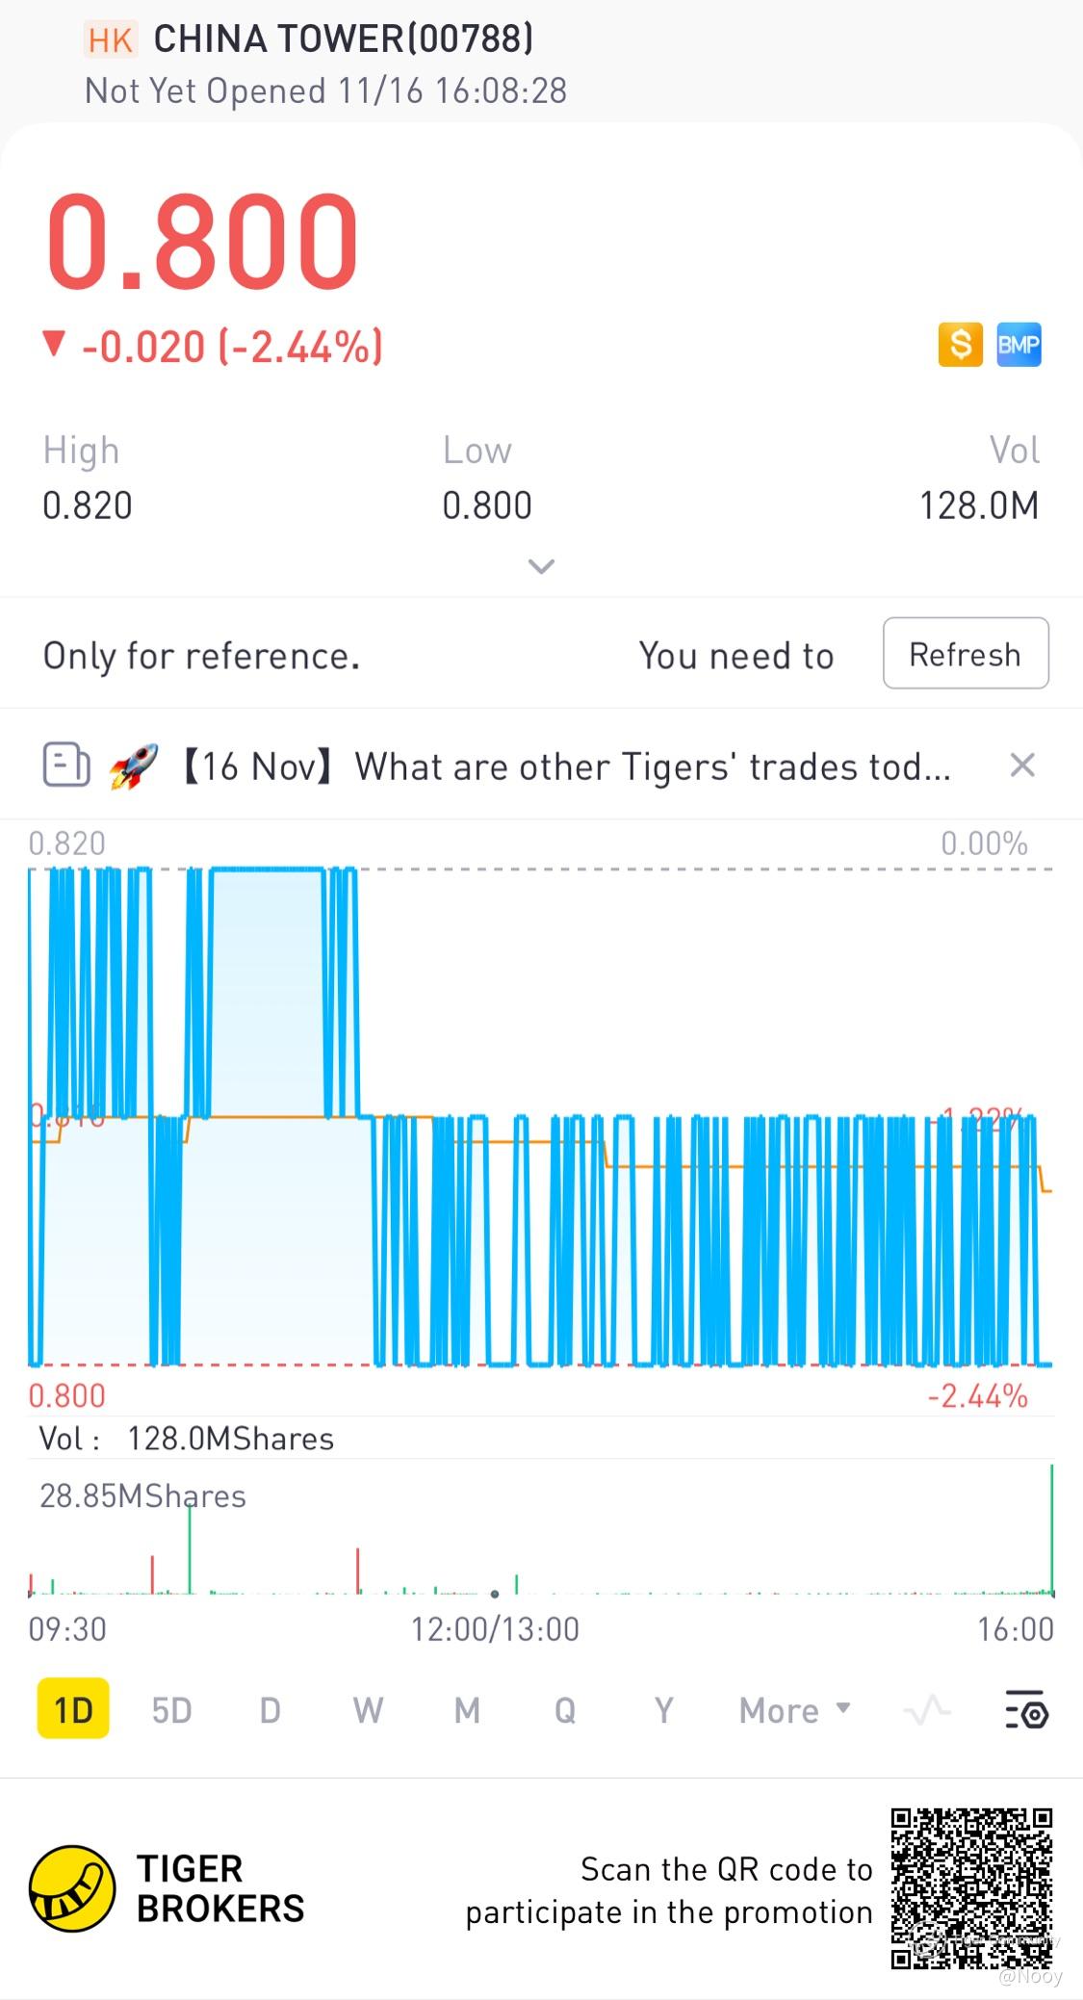Switch to the daily D chart

click(x=271, y=1710)
